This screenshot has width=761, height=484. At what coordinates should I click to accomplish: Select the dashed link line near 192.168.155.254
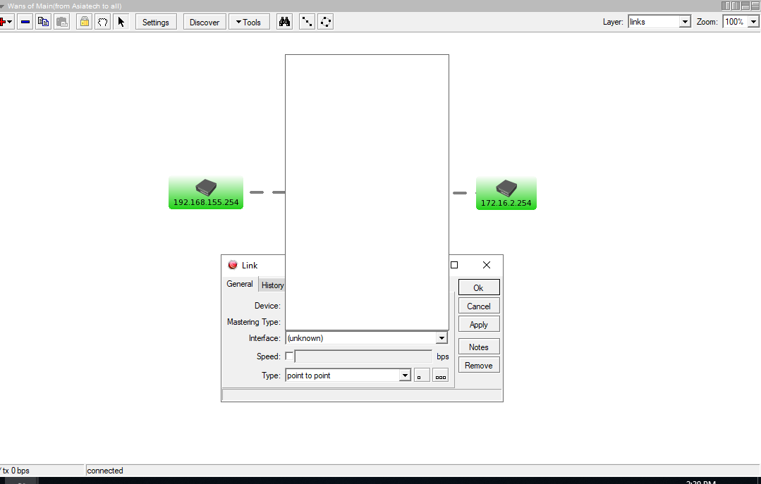point(267,192)
